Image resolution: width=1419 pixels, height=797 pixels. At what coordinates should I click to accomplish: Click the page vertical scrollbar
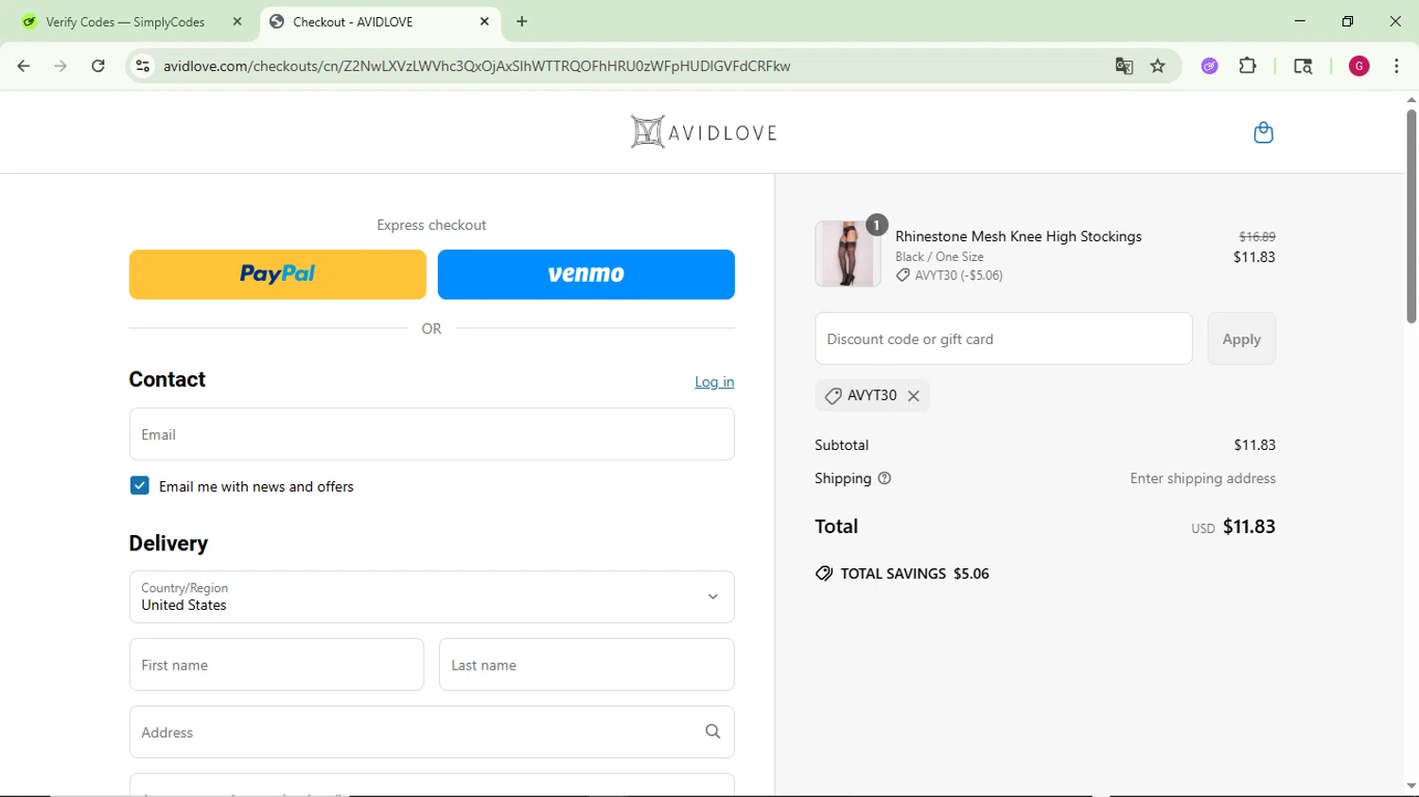click(1410, 216)
